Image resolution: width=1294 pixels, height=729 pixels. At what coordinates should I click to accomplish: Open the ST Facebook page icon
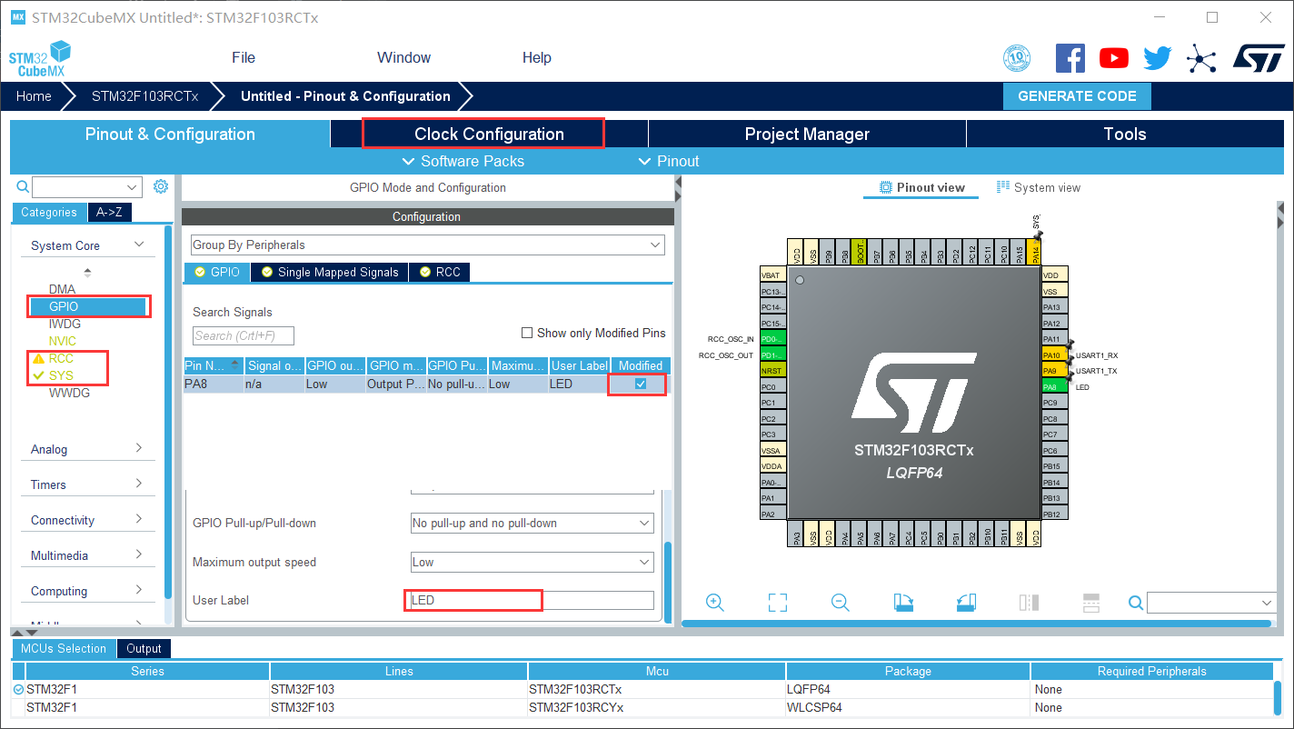pyautogui.click(x=1070, y=58)
